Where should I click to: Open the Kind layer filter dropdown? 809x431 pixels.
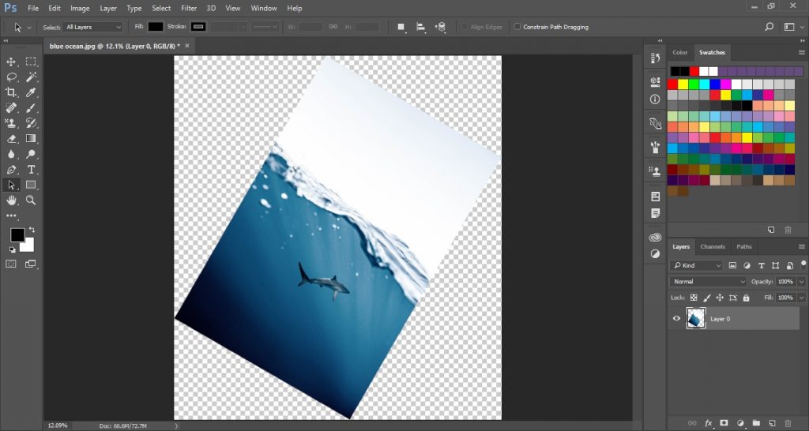point(696,265)
